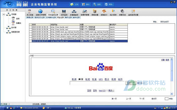Click the Baidu search input field
This screenshot has height=110, width=177.
point(97,83)
